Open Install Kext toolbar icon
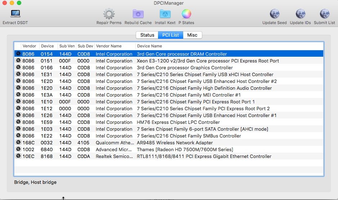The height and width of the screenshot is (200, 338). click(165, 14)
